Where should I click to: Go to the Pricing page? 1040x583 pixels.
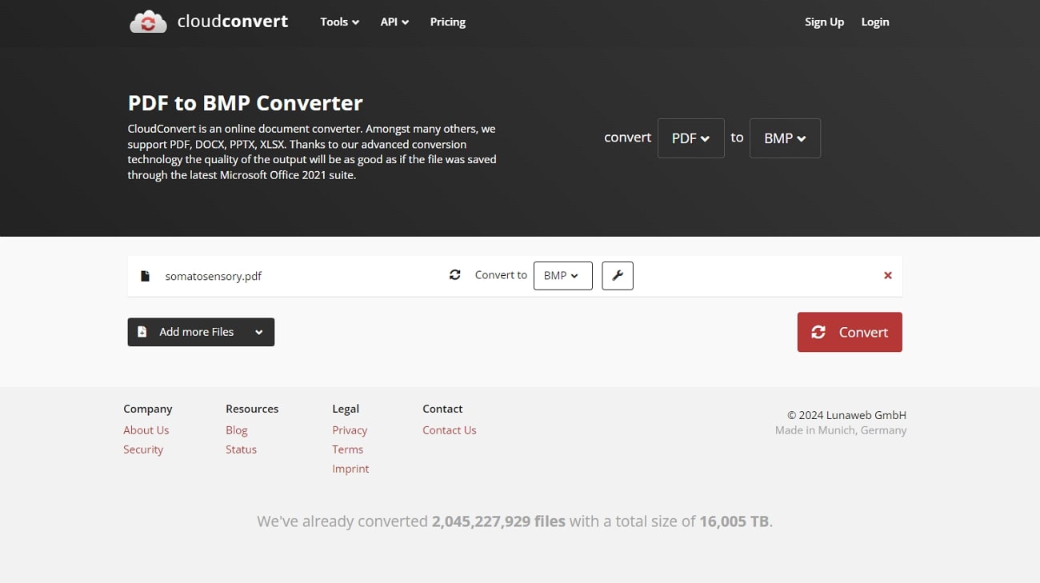pos(448,22)
